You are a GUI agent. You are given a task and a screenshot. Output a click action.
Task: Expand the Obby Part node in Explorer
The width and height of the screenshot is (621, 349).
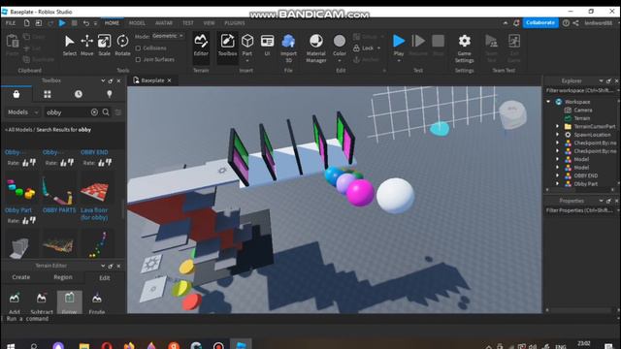(x=557, y=184)
